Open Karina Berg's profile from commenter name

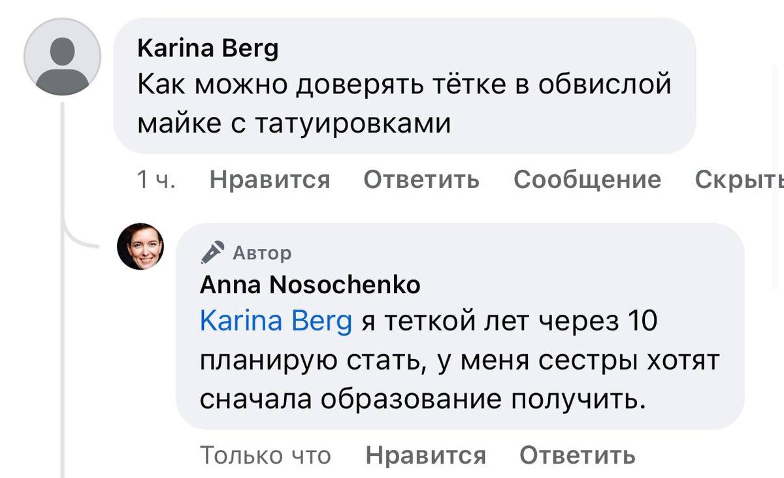pyautogui.click(x=208, y=48)
